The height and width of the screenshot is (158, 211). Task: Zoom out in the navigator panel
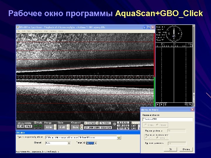tap(186, 104)
